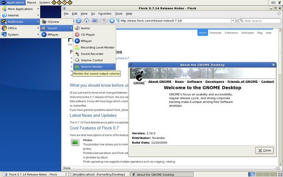Close the About GNOME dialog with Close button

tap(264, 150)
